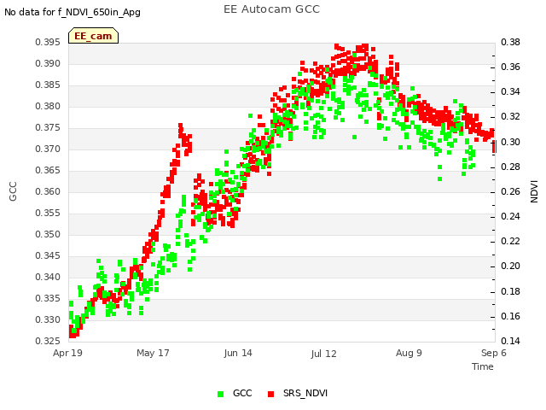Click the EE_cam label tab
The width and height of the screenshot is (546, 410).
pos(93,36)
